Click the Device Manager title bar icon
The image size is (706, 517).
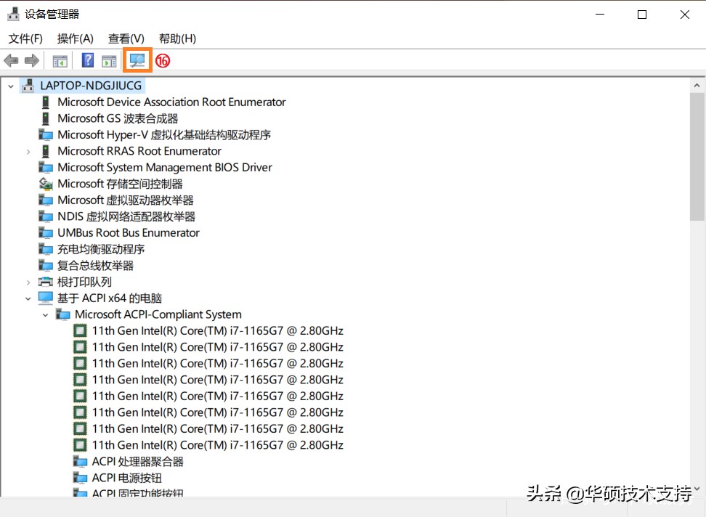[14, 14]
